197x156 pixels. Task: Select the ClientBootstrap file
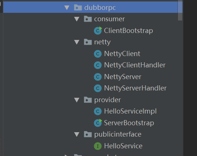(129, 31)
